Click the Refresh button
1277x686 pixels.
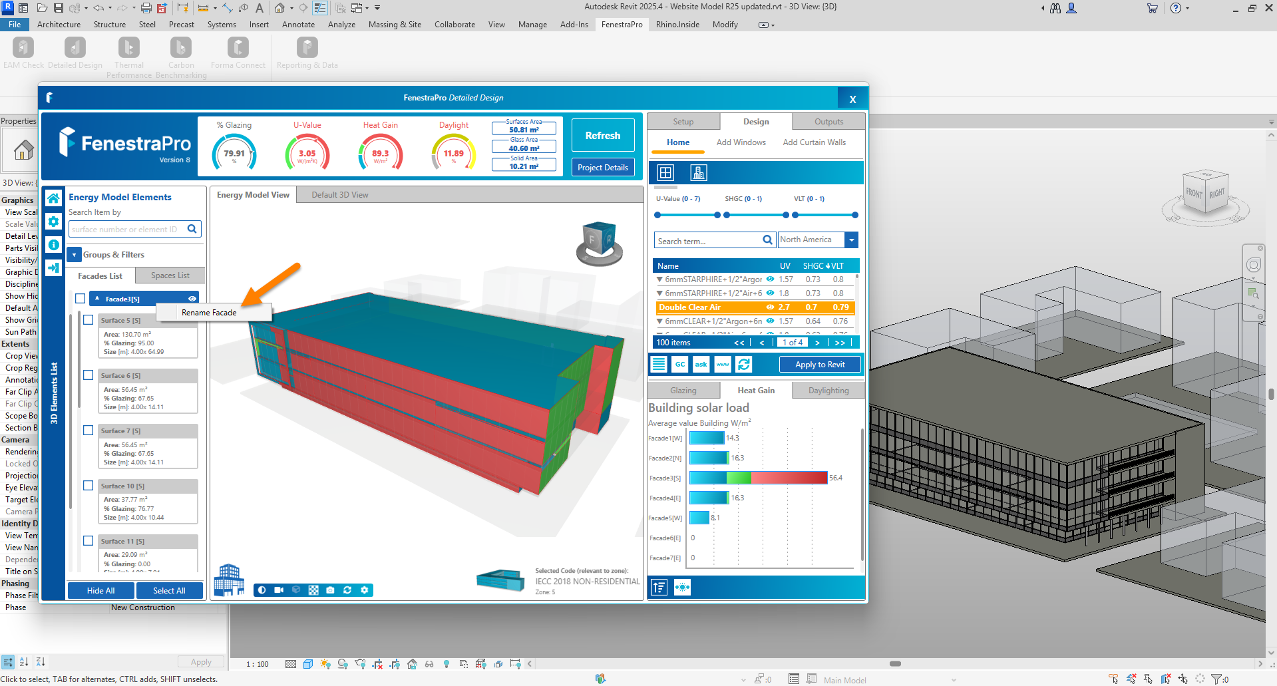tap(603, 136)
